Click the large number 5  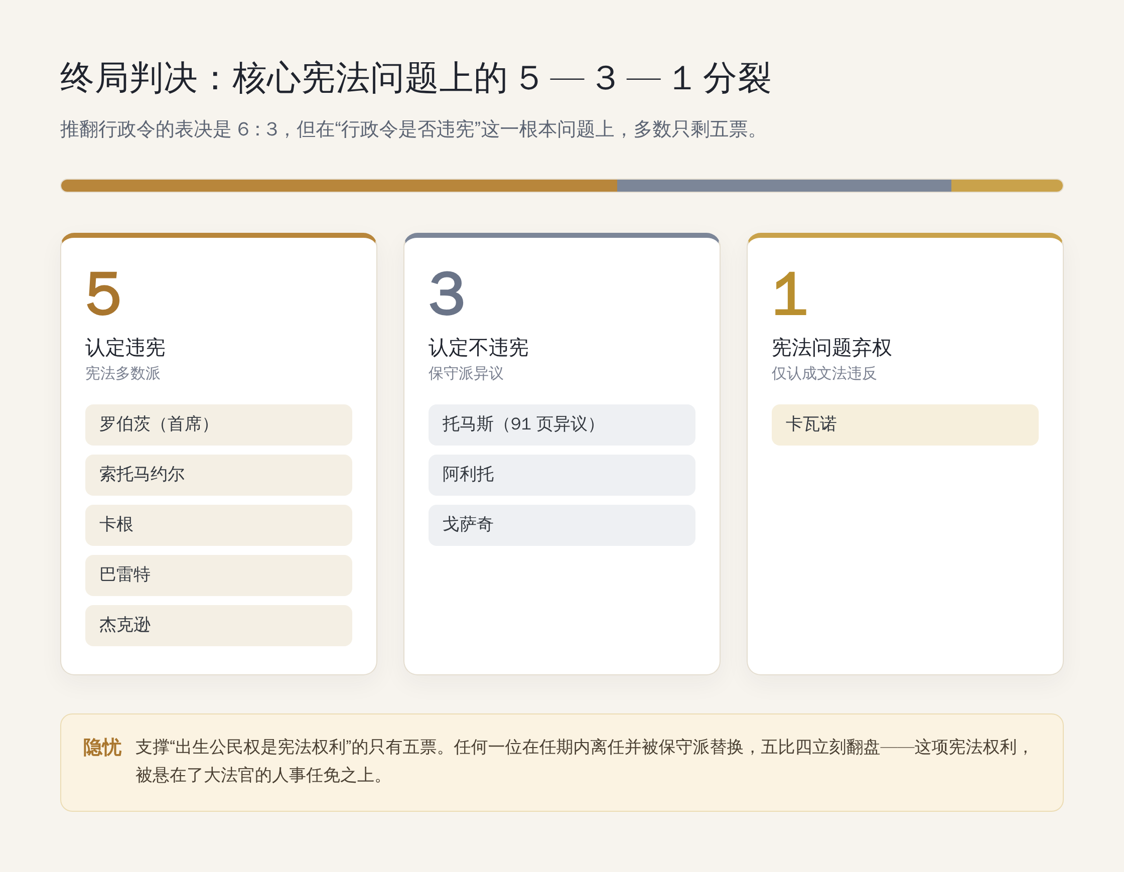(103, 293)
